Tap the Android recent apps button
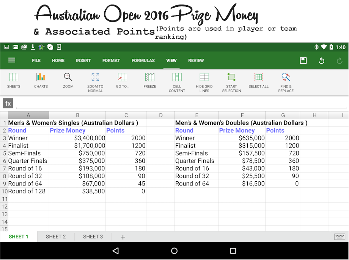The width and height of the screenshot is (349, 260). (233, 251)
